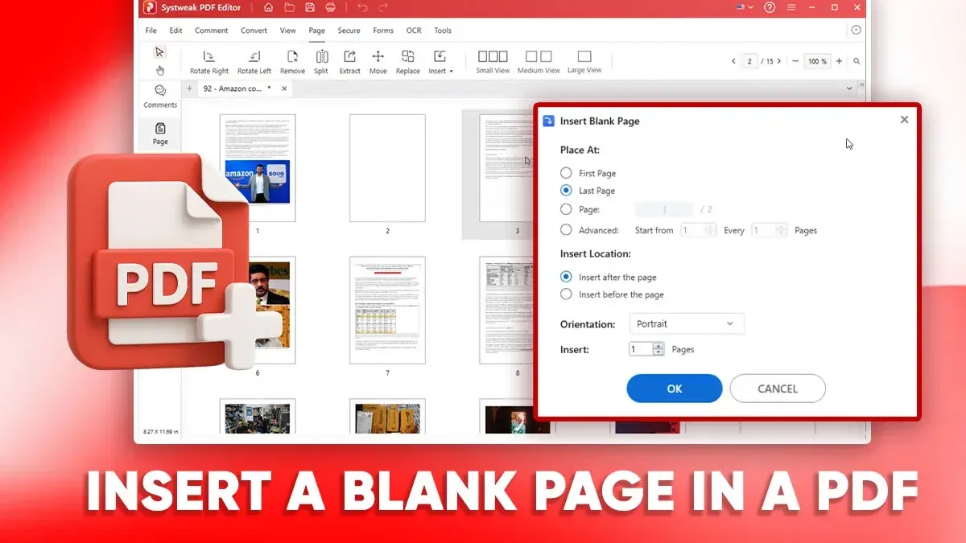This screenshot has width=966, height=543.
Task: Select the hand pan tool
Action: point(160,70)
